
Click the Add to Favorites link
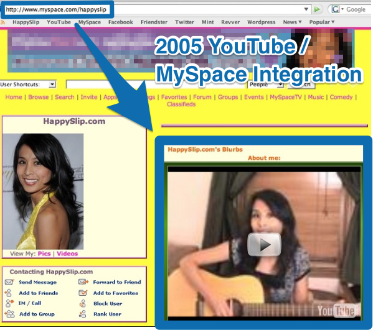tap(116, 293)
